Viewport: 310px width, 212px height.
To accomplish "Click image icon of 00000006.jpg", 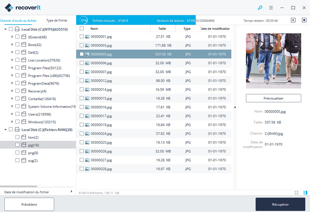I will (x=87, y=63).
